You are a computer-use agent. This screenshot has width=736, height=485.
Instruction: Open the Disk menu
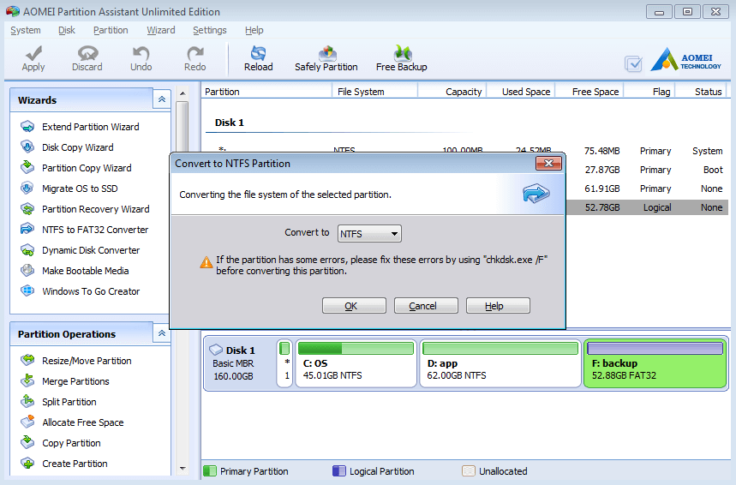tap(67, 30)
